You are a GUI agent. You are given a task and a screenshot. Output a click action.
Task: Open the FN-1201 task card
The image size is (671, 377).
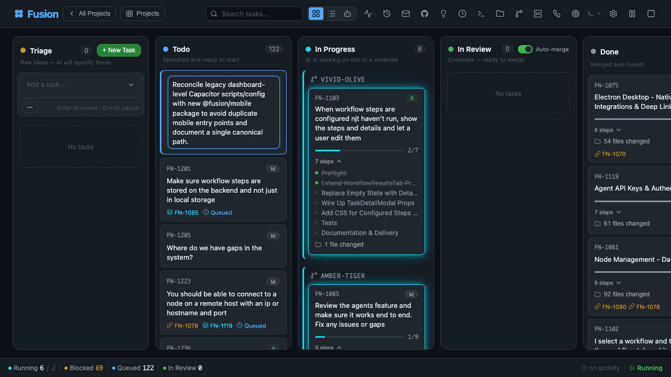(223, 190)
